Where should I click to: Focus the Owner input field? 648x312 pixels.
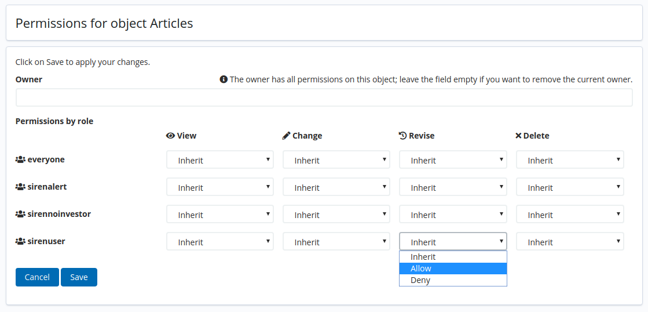pos(324,97)
